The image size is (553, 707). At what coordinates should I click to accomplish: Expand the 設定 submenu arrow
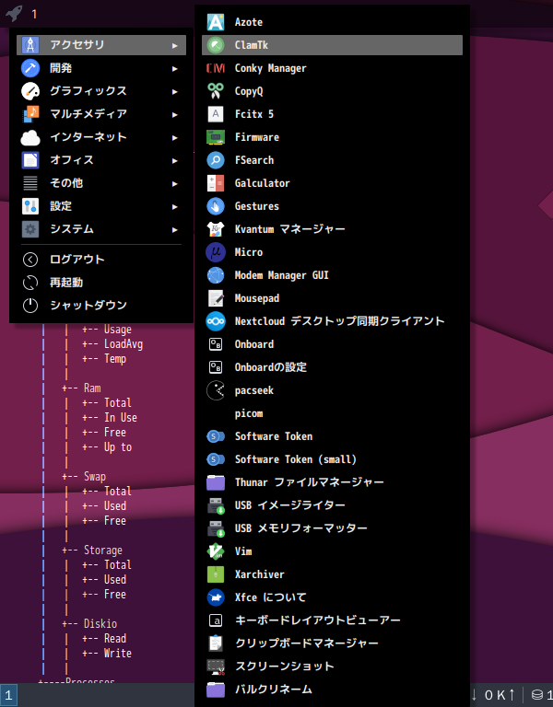pos(175,206)
